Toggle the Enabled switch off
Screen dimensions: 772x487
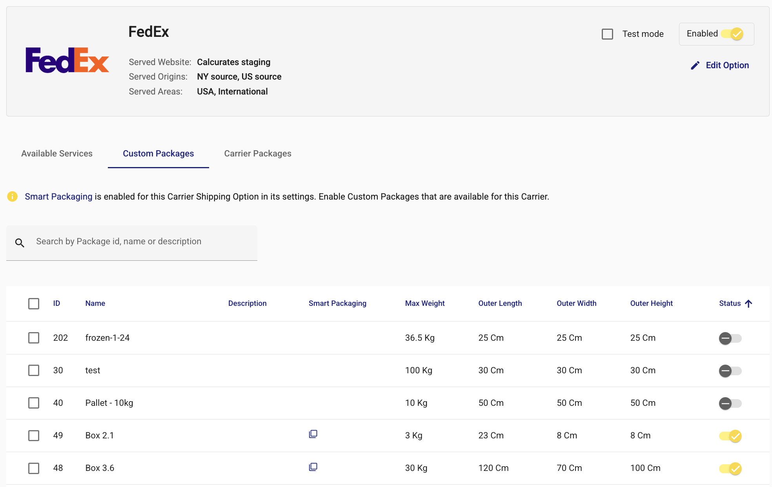click(x=732, y=34)
